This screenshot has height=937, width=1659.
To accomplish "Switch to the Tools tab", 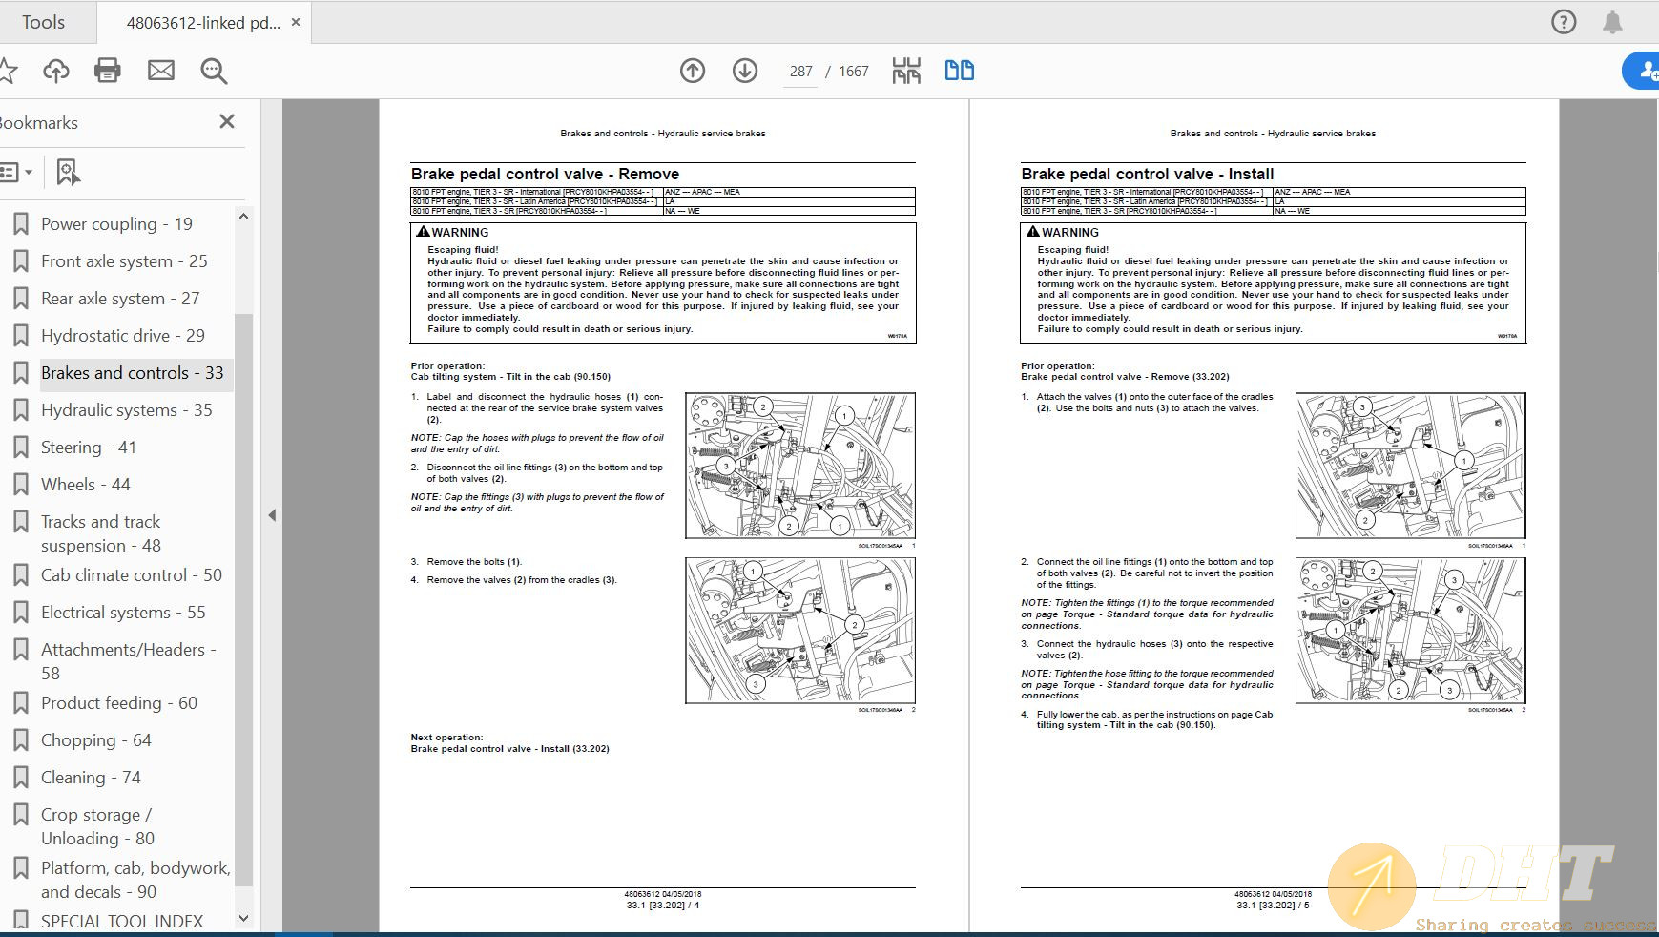I will point(44,22).
